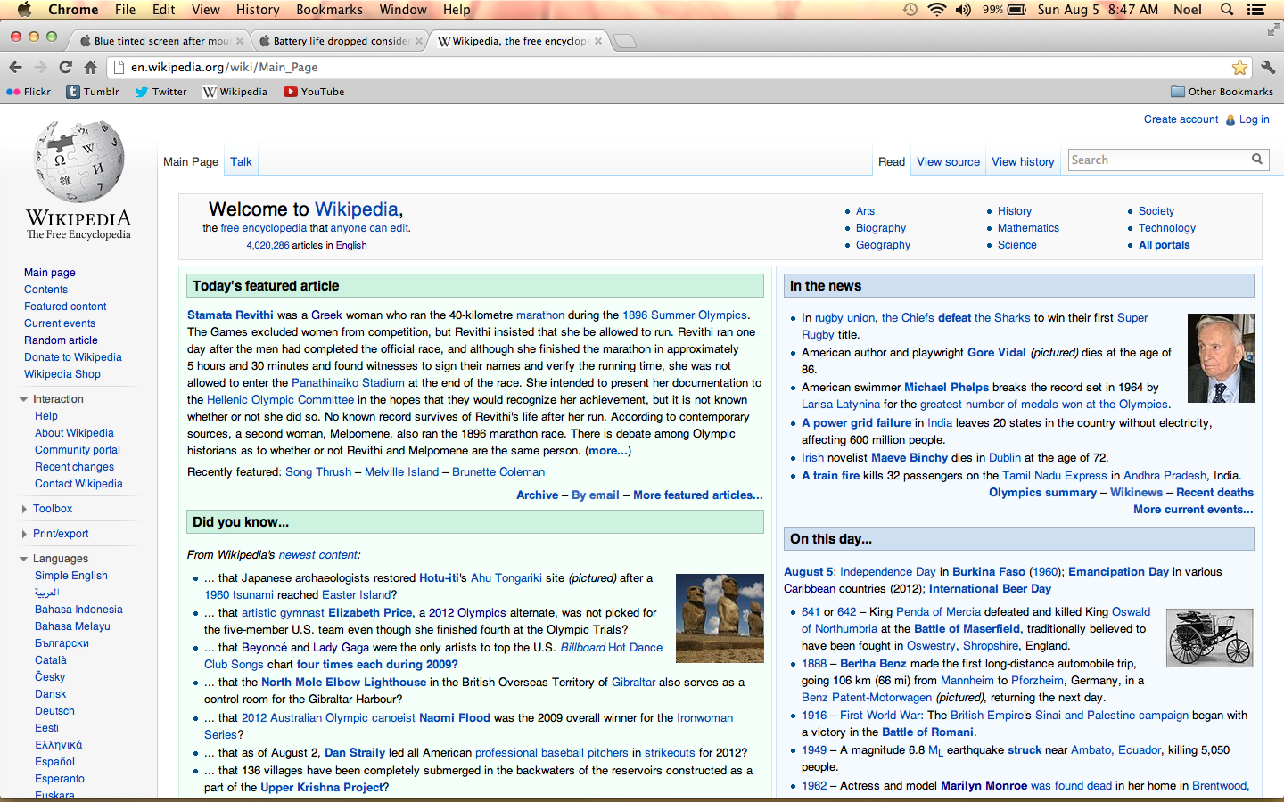Collapse the Languages sidebar section
The image size is (1284, 802).
tap(24, 559)
